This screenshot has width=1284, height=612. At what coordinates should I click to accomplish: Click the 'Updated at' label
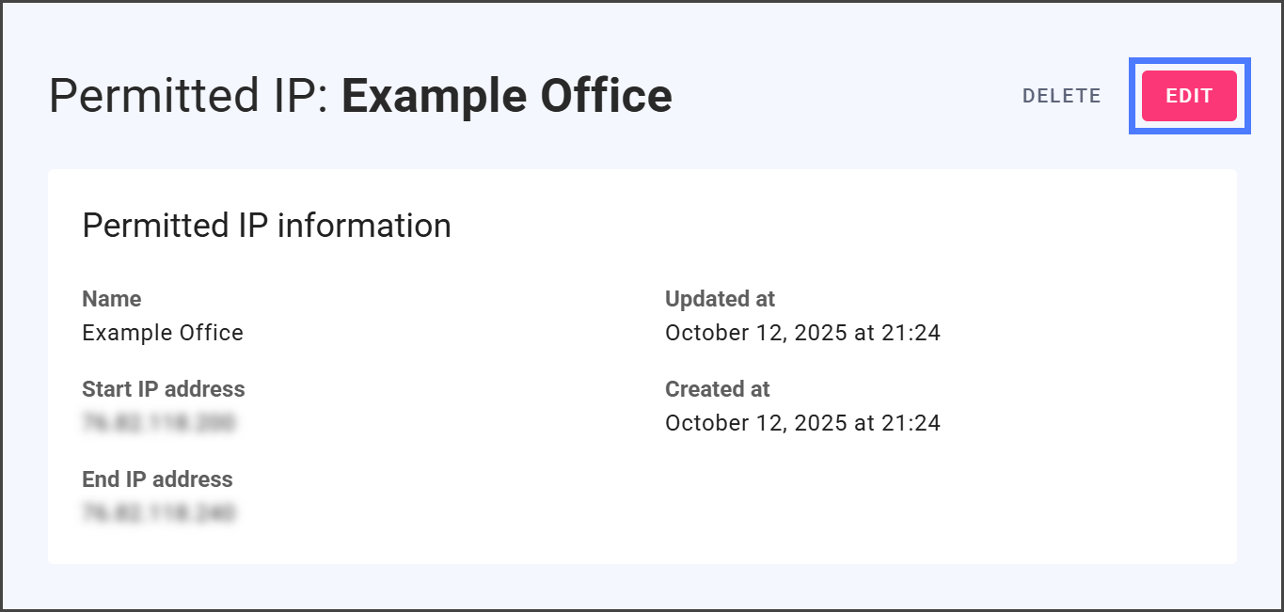tap(720, 299)
